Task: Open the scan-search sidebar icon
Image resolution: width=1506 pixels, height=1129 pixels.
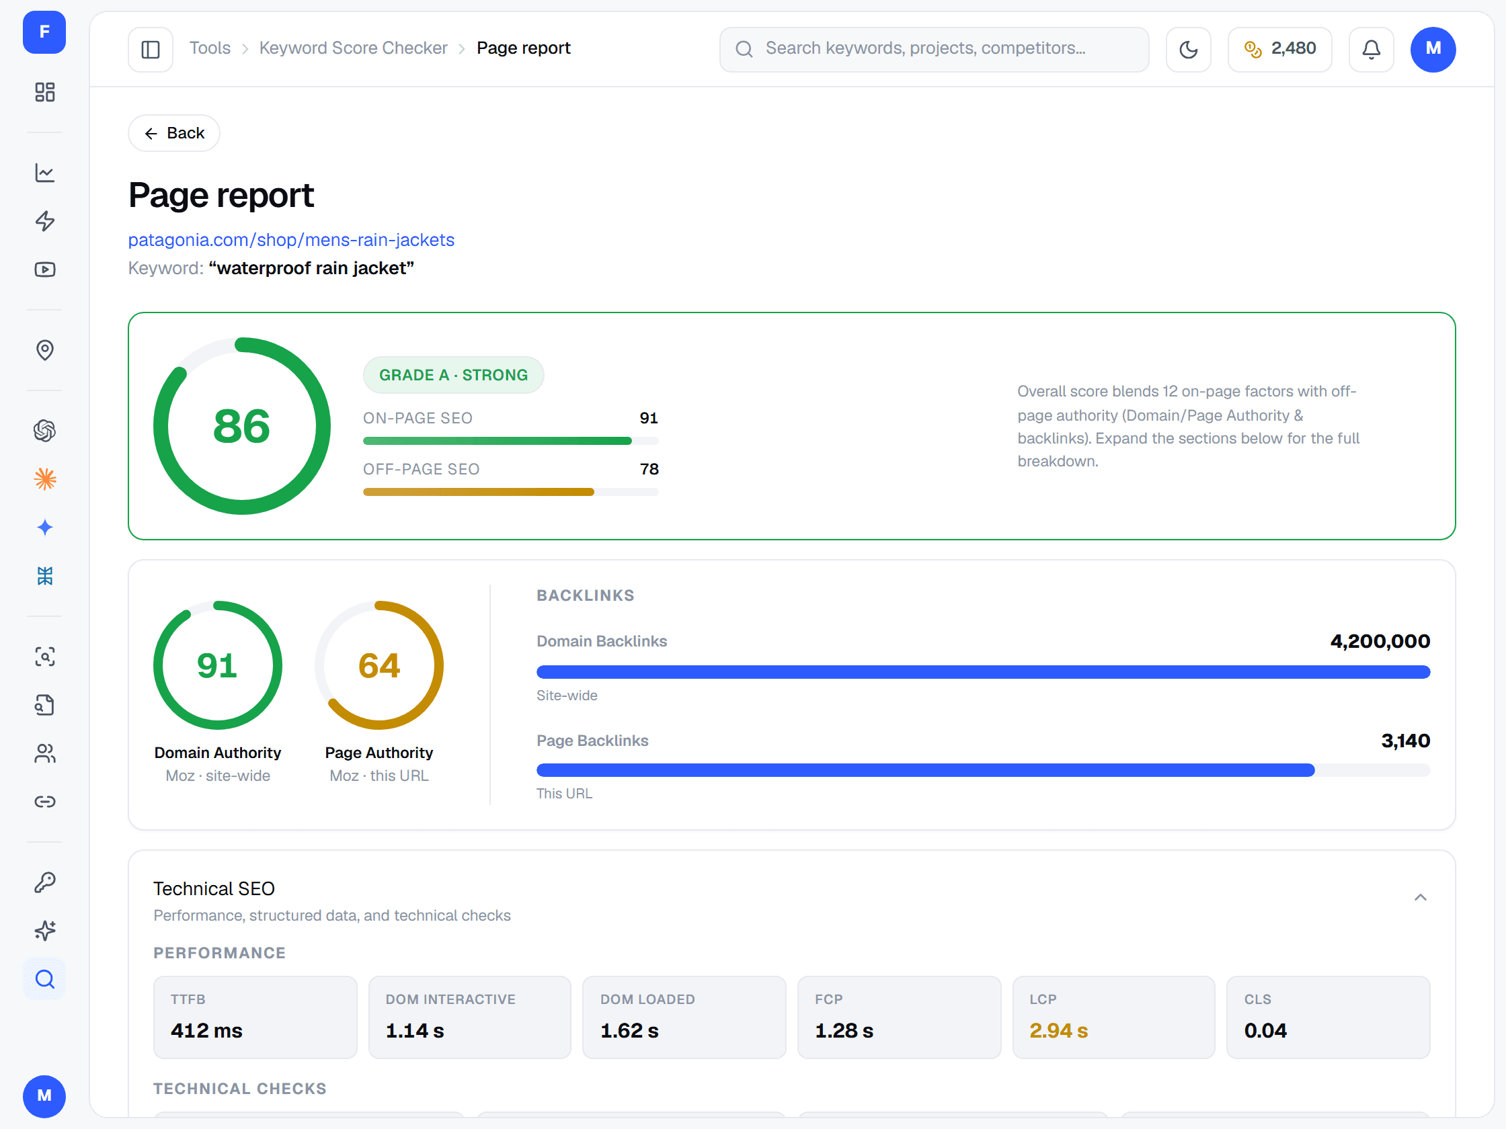Action: click(x=45, y=657)
